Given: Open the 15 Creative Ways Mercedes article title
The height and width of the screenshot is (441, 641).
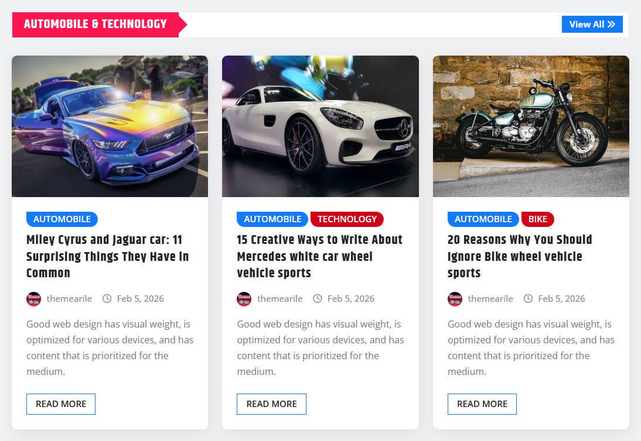Looking at the screenshot, I should (x=320, y=256).
